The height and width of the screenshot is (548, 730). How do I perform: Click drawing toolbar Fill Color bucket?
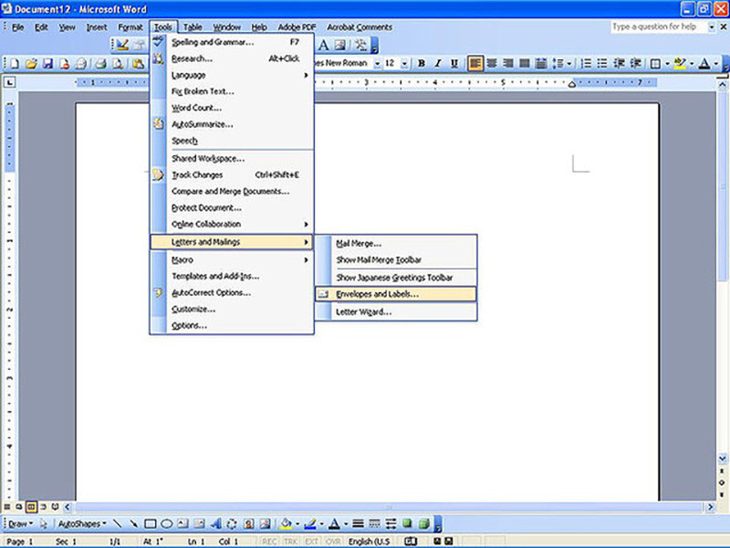coord(286,523)
